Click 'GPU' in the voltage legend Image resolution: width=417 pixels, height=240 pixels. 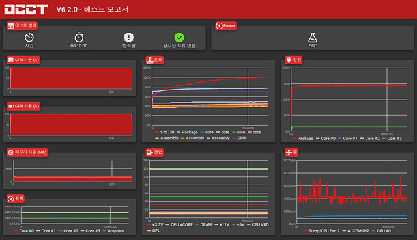coord(156,230)
